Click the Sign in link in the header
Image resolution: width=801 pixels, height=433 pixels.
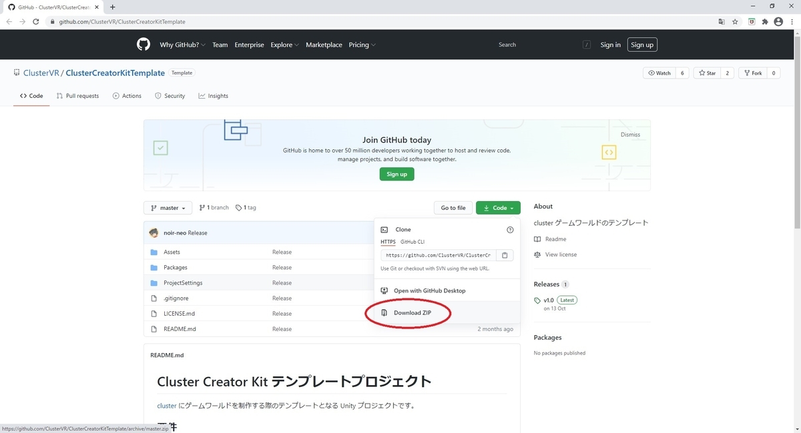pos(610,45)
